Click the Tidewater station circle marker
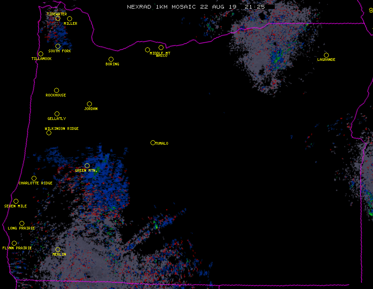 [x=58, y=18]
